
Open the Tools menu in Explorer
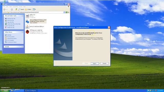coord(20,7)
